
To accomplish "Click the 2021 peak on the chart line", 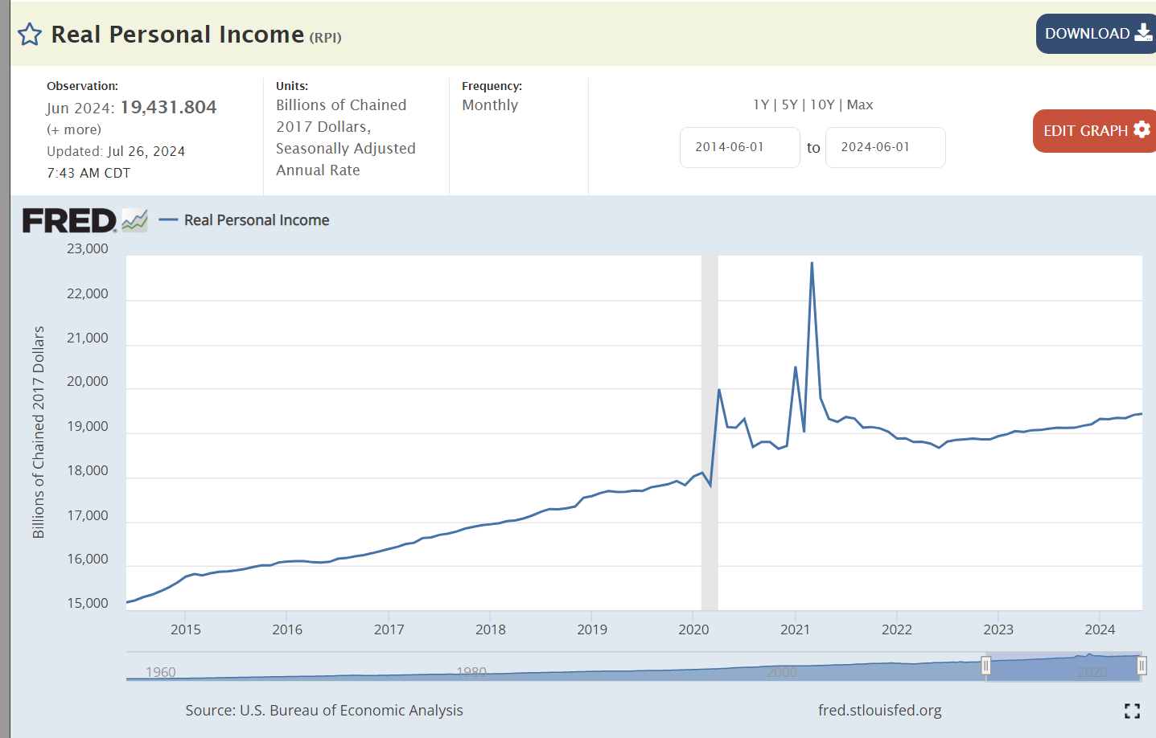I will 812,263.
